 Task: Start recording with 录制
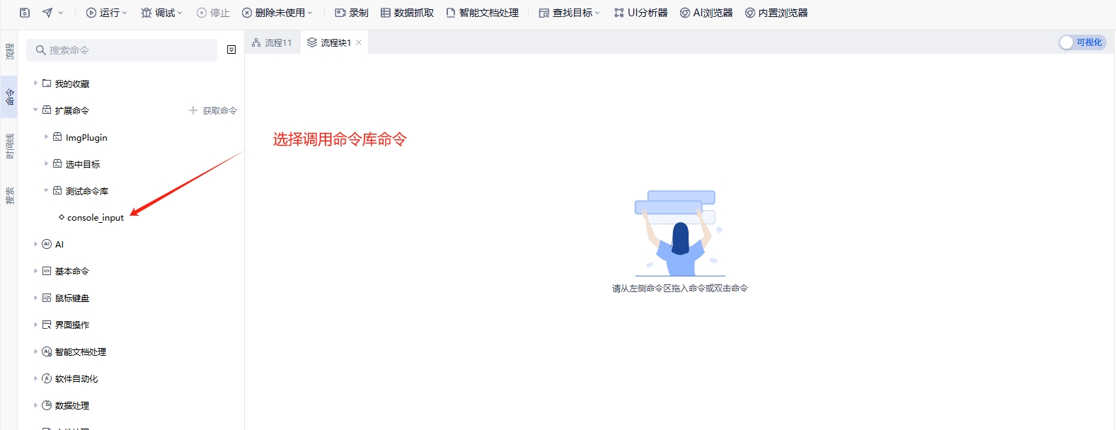coord(352,13)
